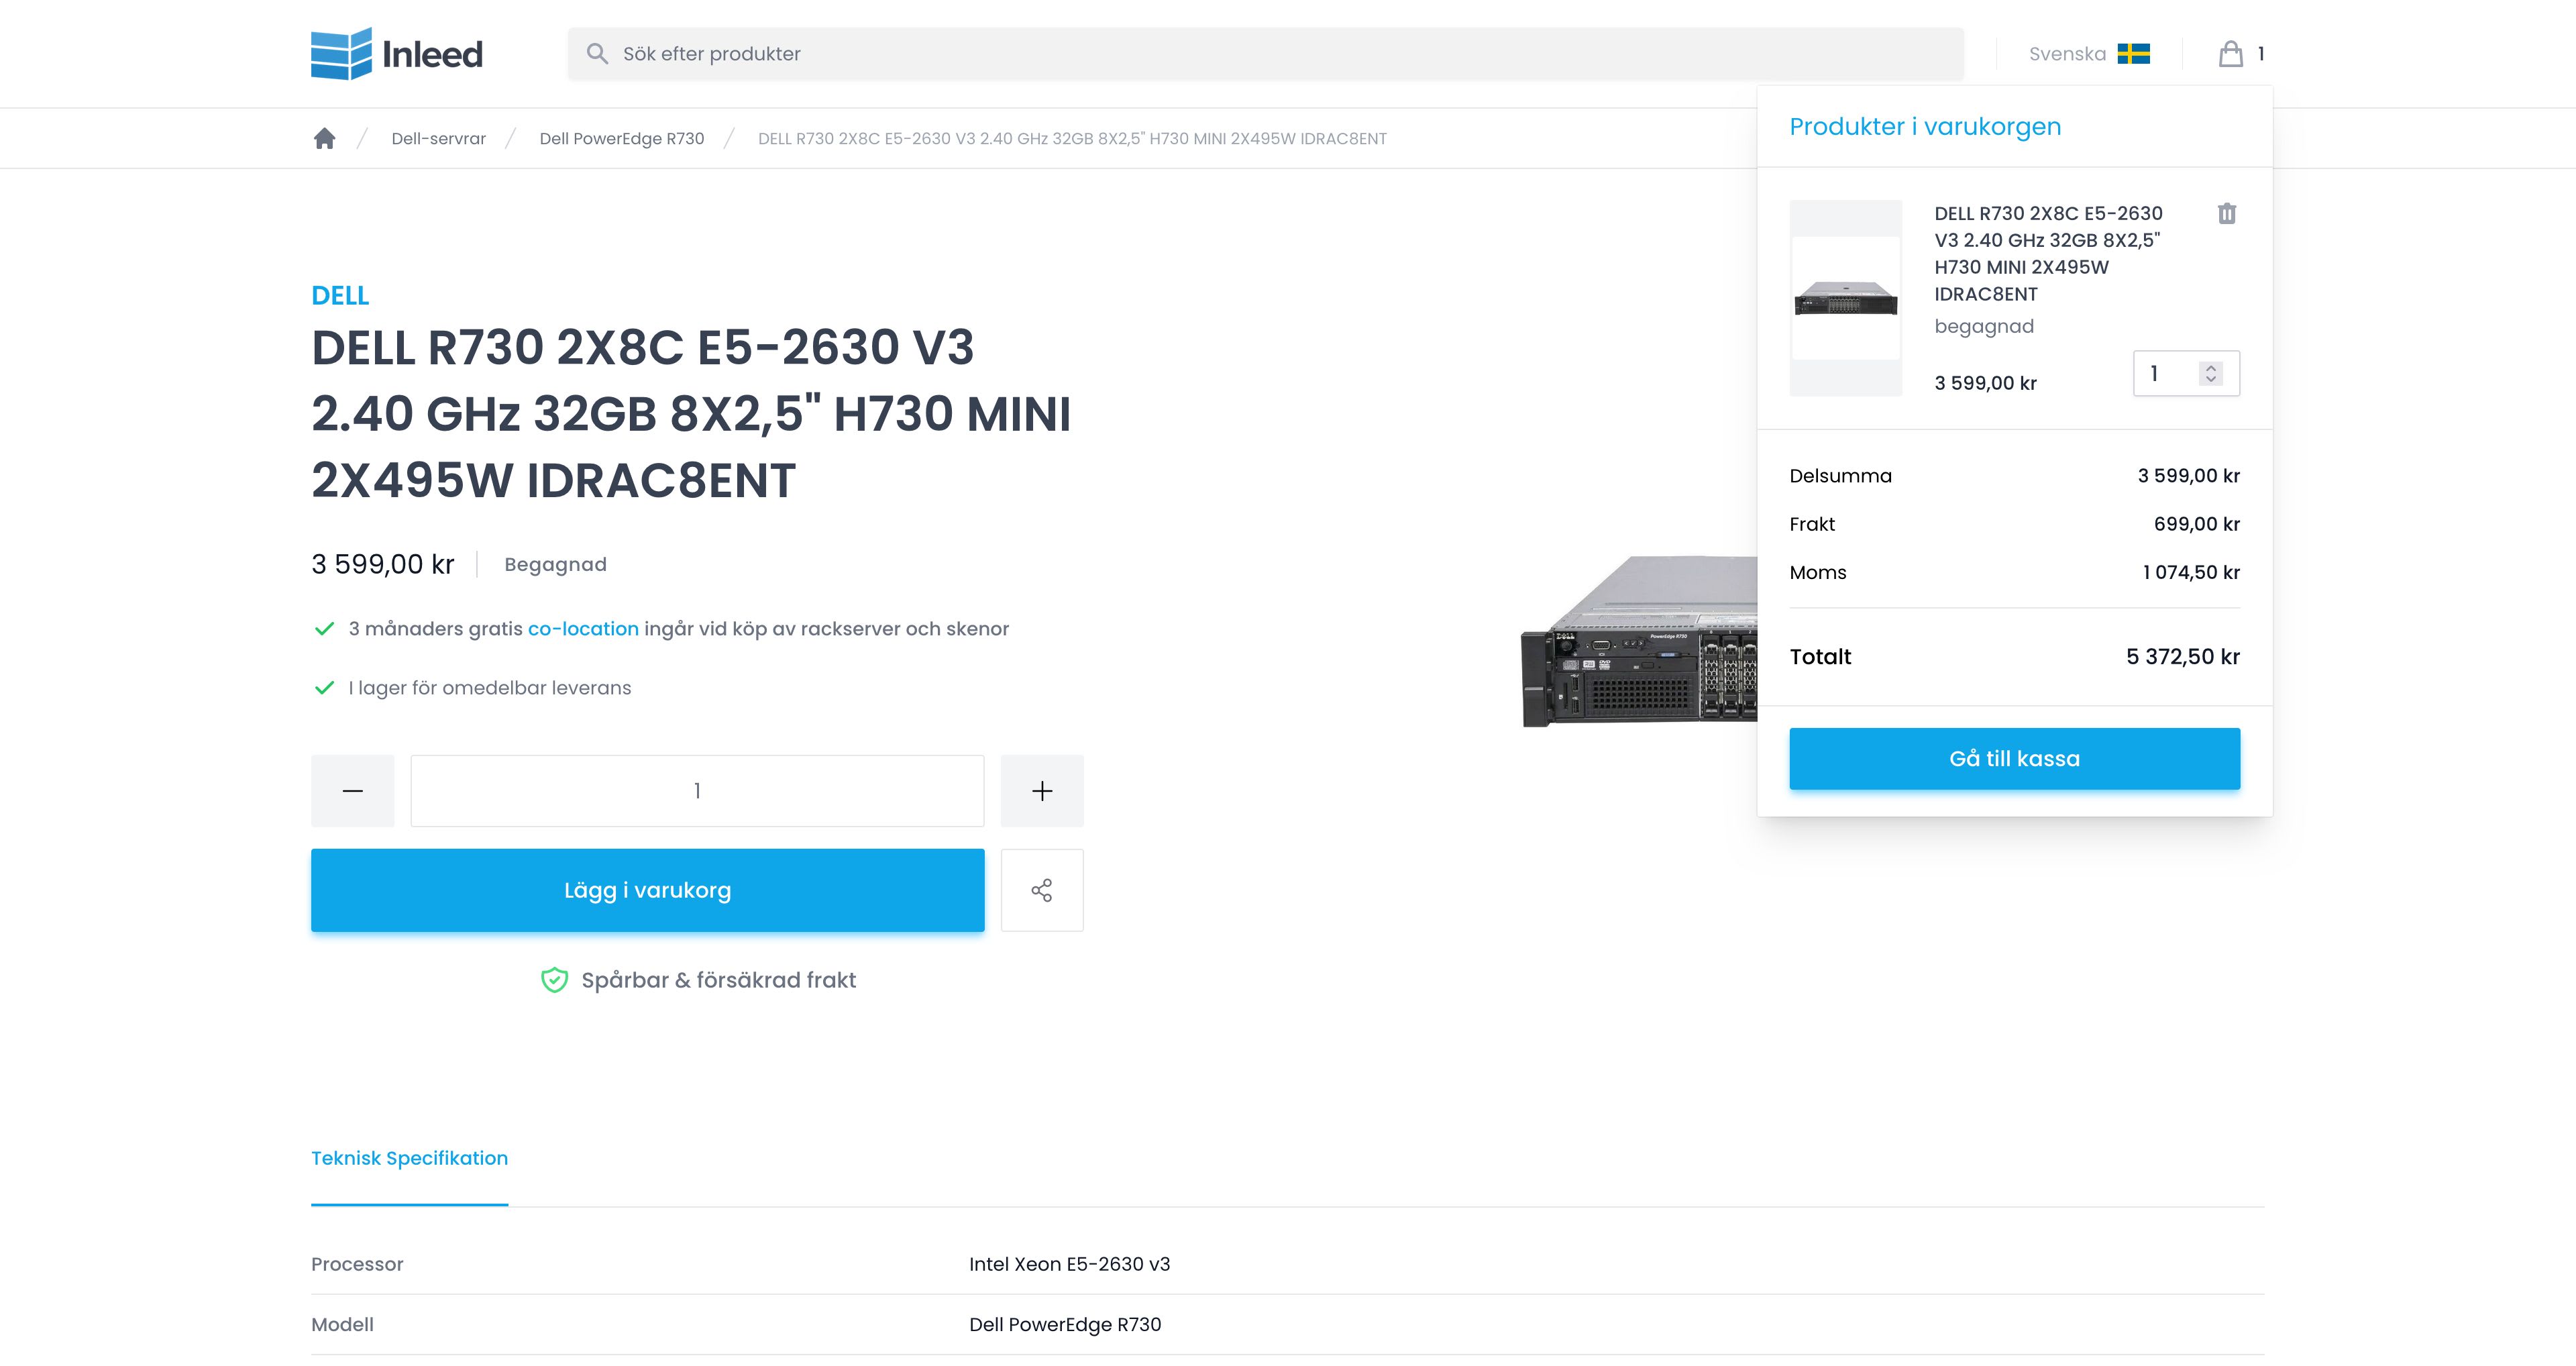The height and width of the screenshot is (1366, 2576).
Task: Follow the co-location link
Action: point(583,629)
